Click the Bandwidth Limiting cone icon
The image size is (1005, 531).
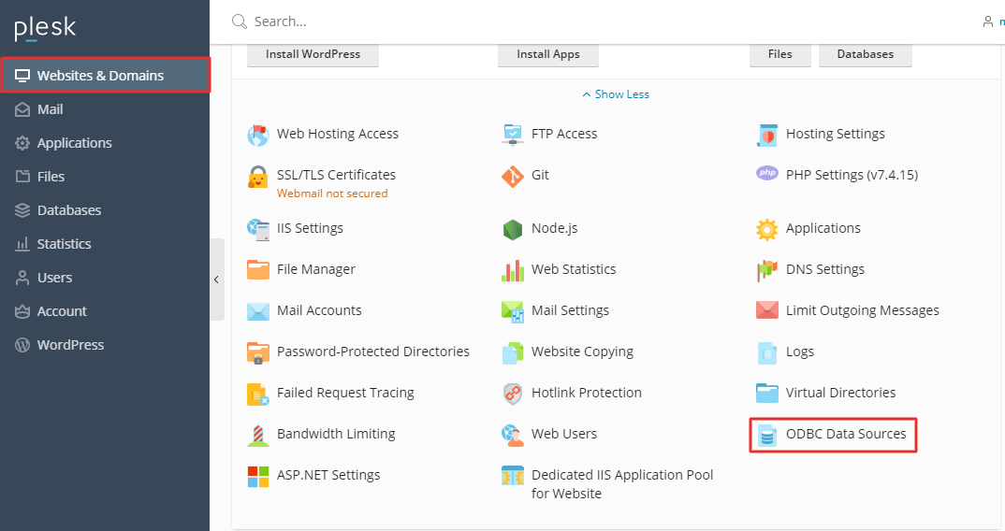click(x=257, y=435)
